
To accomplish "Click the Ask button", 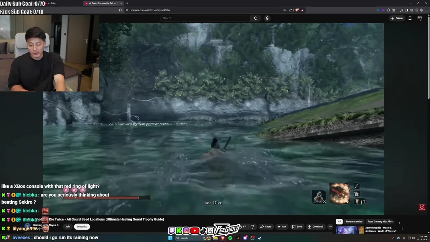I will point(282,227).
